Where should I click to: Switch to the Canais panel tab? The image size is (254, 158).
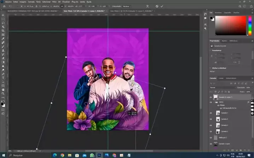click(221, 78)
